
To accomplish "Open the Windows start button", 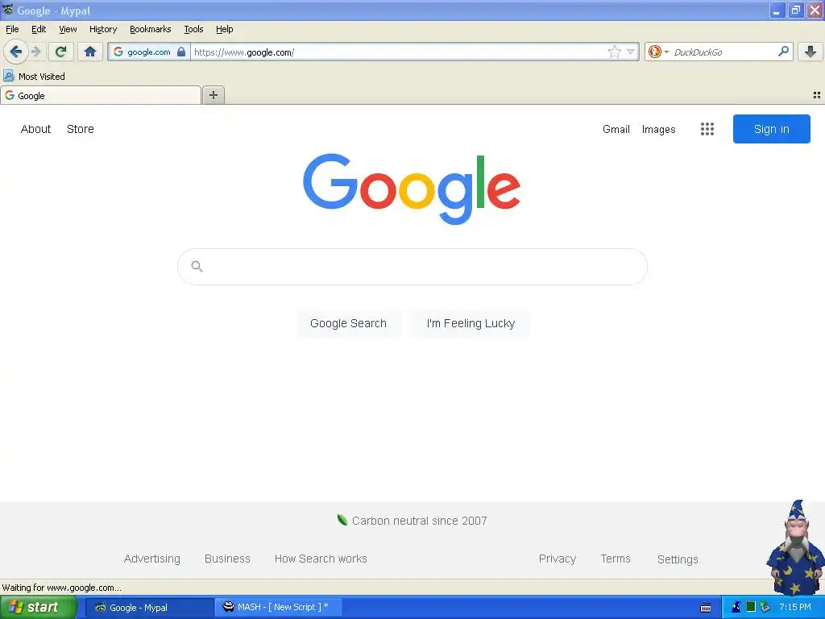I will [39, 607].
